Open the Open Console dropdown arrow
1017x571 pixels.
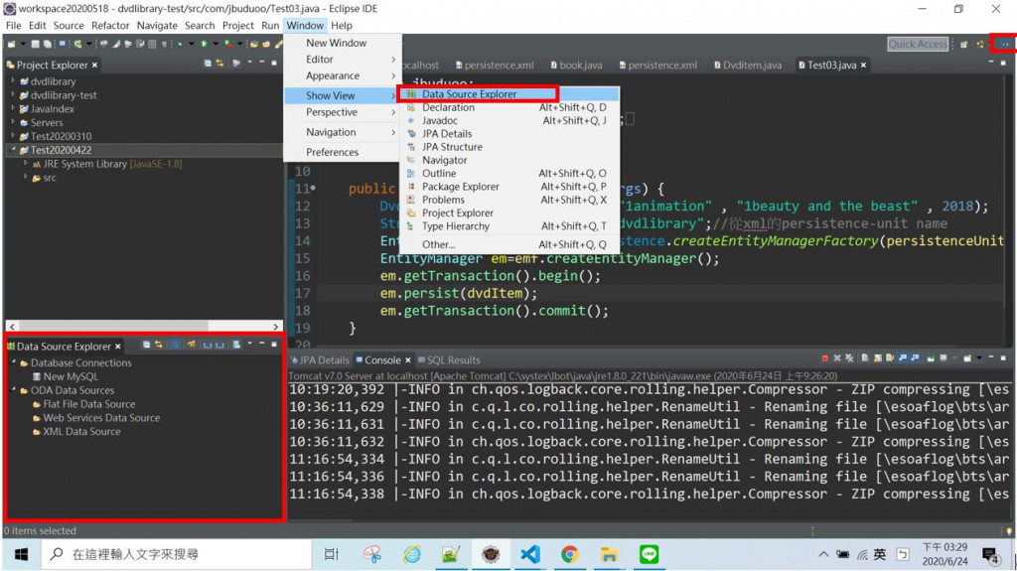click(978, 358)
